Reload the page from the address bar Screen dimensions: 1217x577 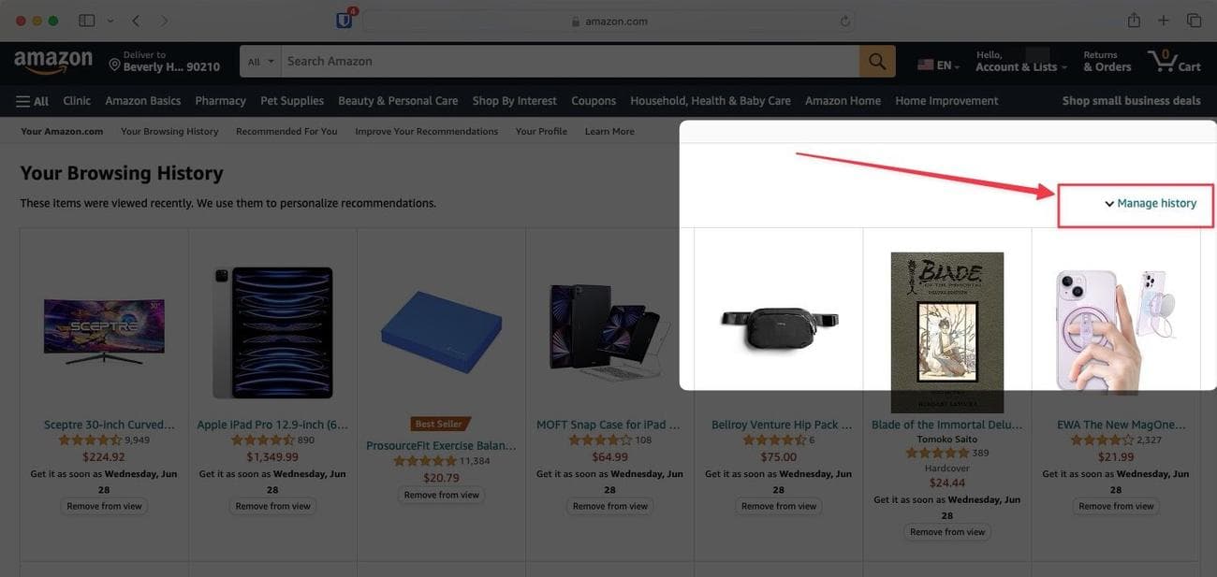point(845,21)
